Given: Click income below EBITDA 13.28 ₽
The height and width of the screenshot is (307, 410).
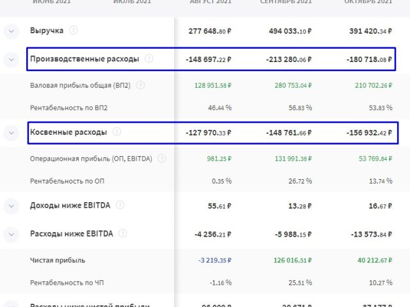Looking at the screenshot, I should 300,206.
